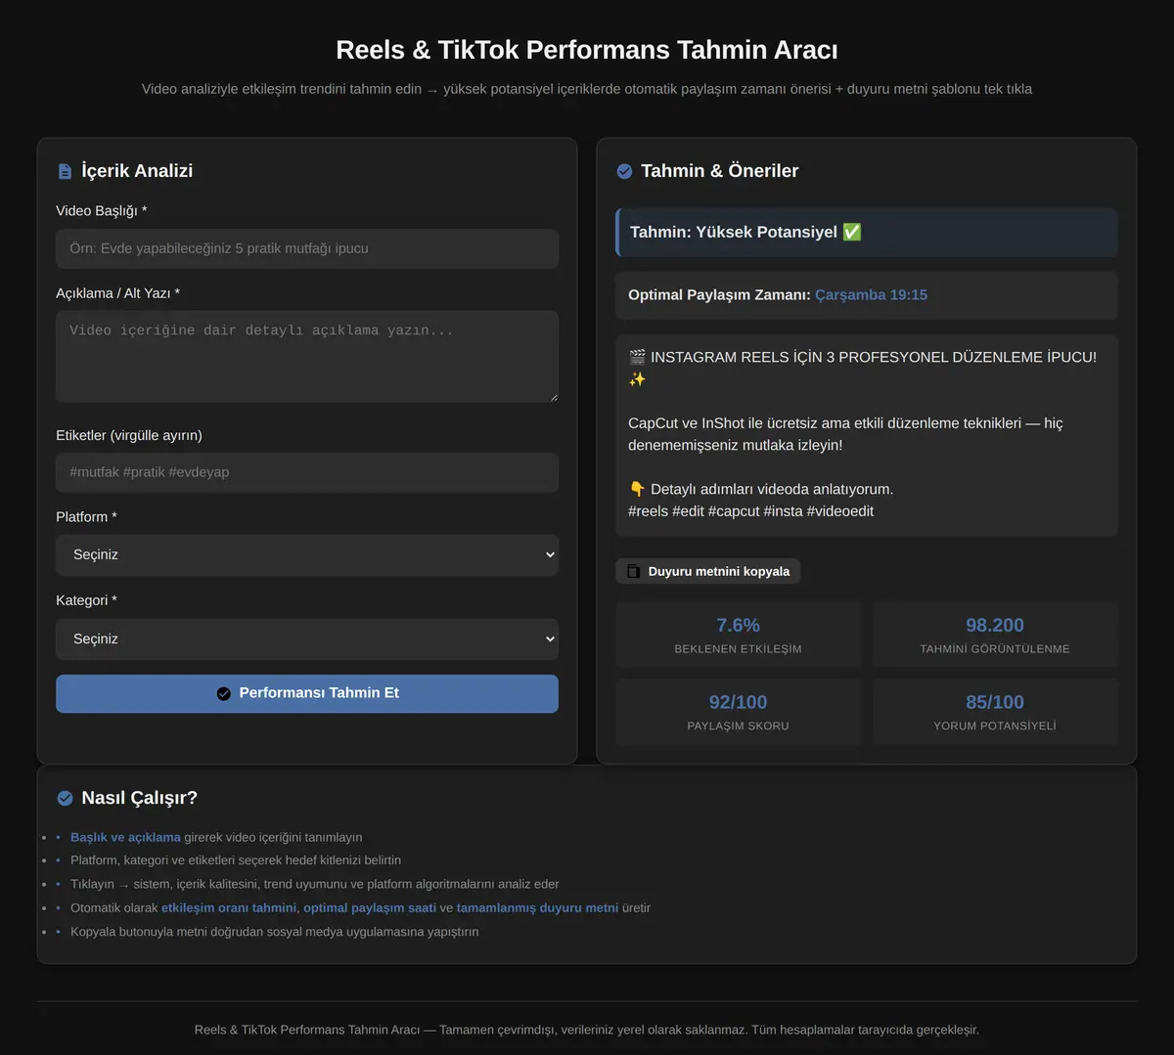1174x1055 pixels.
Task: Click the Etiketler hashtag input field
Action: pos(307,472)
